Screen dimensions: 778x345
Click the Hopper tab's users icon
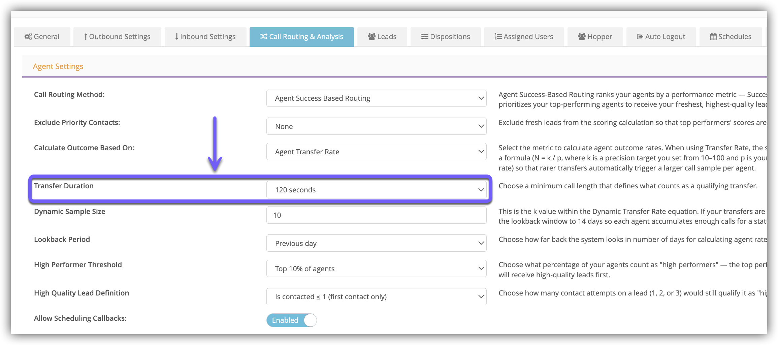pyautogui.click(x=582, y=36)
